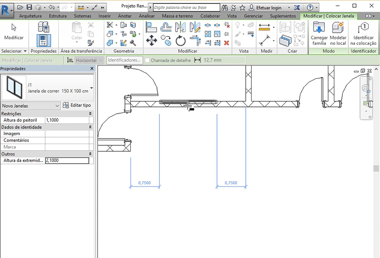Click the Editar tipo button
This screenshot has width=380, height=258.
pyautogui.click(x=77, y=105)
